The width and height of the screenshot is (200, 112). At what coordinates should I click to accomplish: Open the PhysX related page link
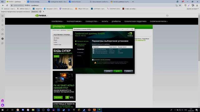[55, 40]
